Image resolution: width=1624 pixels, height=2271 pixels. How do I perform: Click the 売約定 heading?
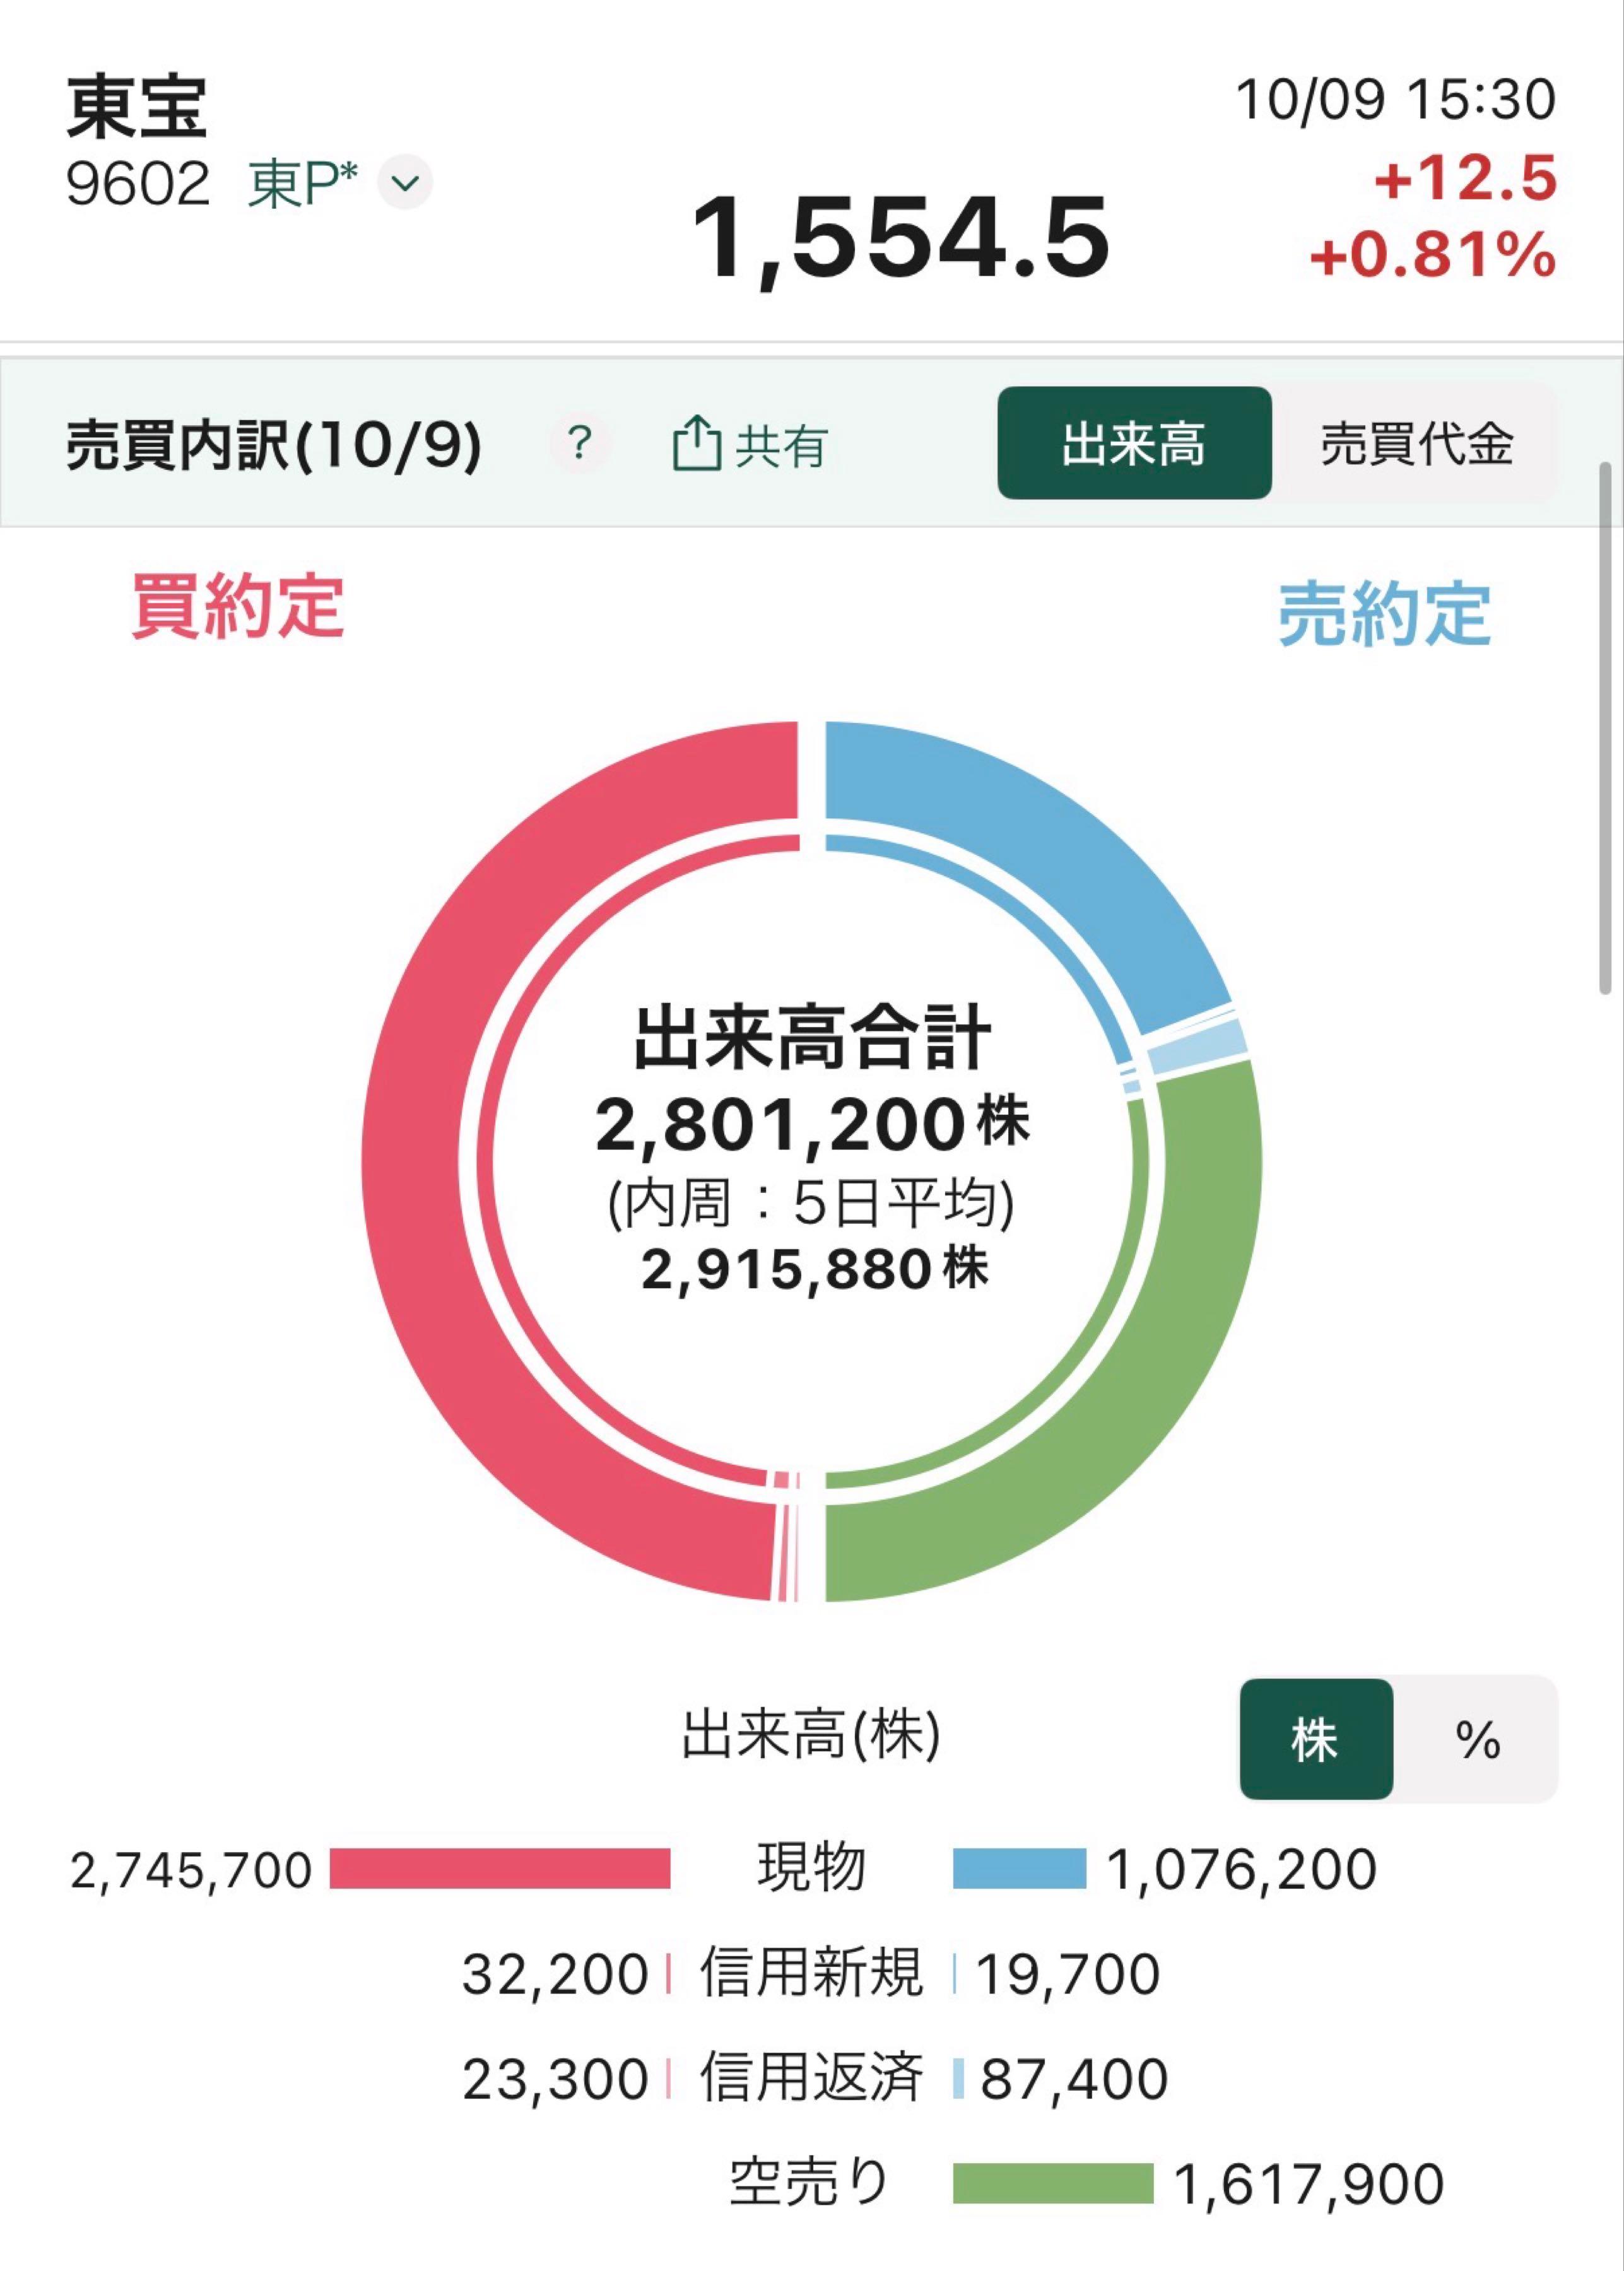click(1385, 613)
